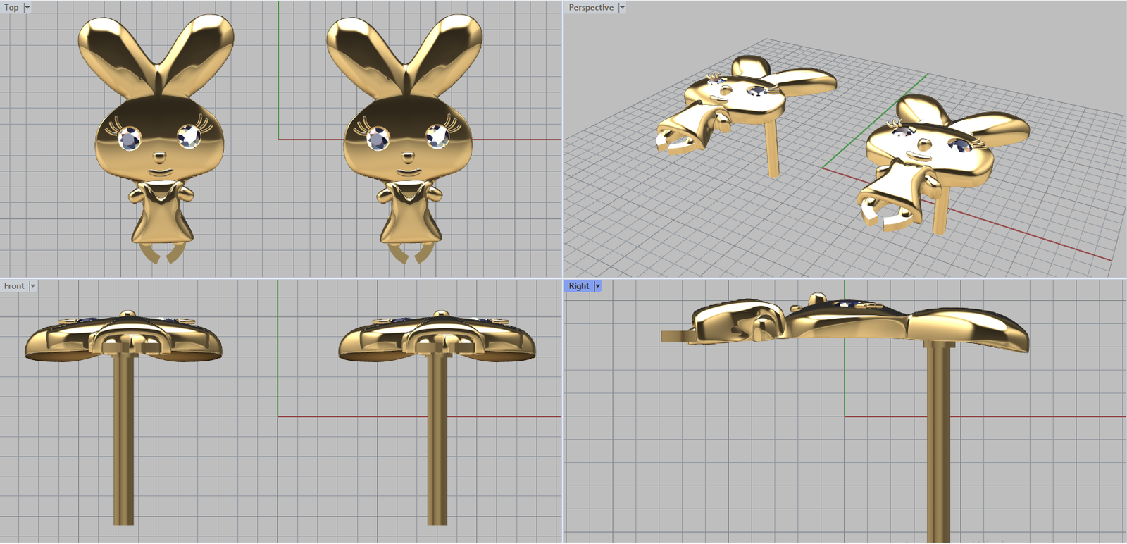Activate the Top viewport title label
The height and width of the screenshot is (544, 1127).
[11, 8]
